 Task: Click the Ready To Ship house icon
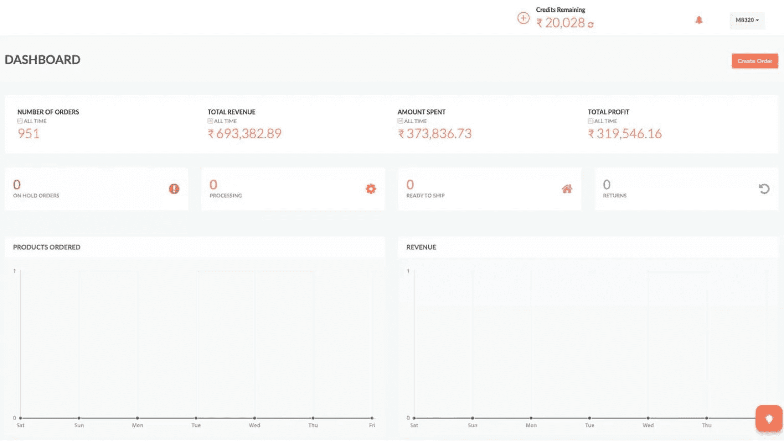pyautogui.click(x=567, y=189)
